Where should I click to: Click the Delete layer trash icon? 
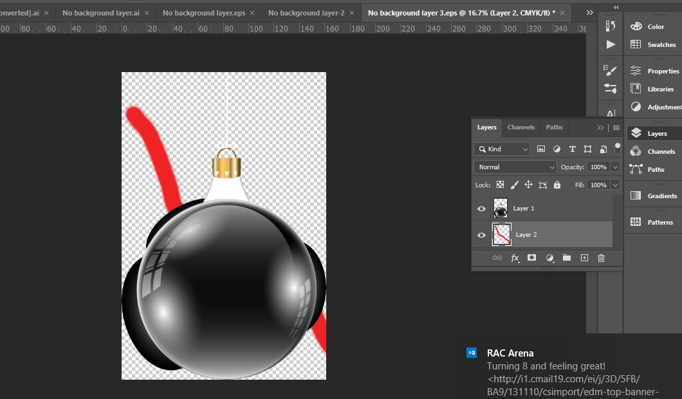point(601,257)
